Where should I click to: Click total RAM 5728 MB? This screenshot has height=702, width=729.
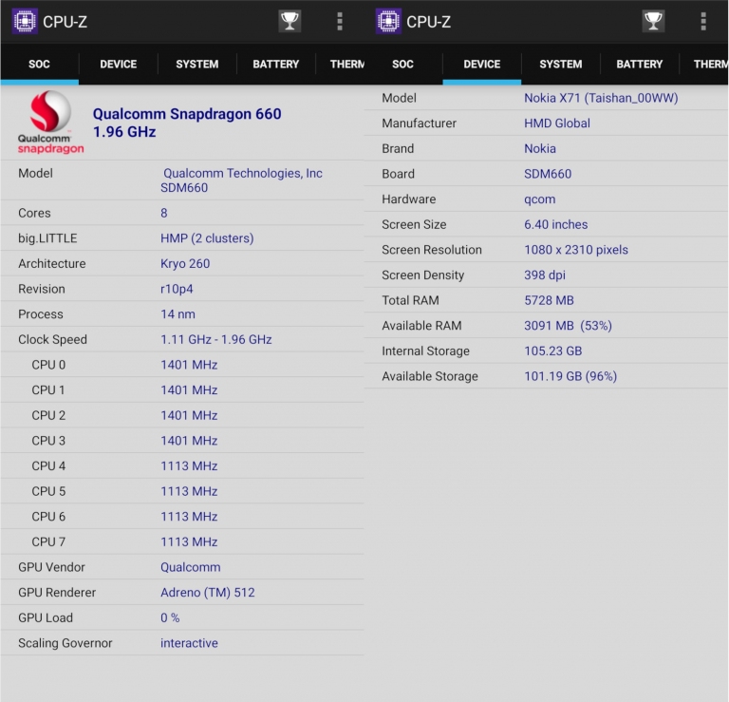(x=549, y=300)
